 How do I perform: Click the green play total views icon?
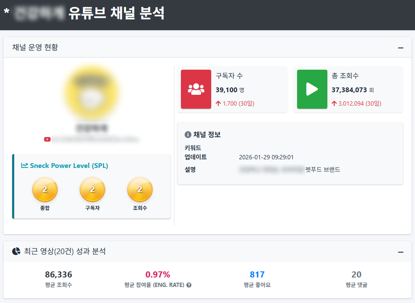[312, 89]
